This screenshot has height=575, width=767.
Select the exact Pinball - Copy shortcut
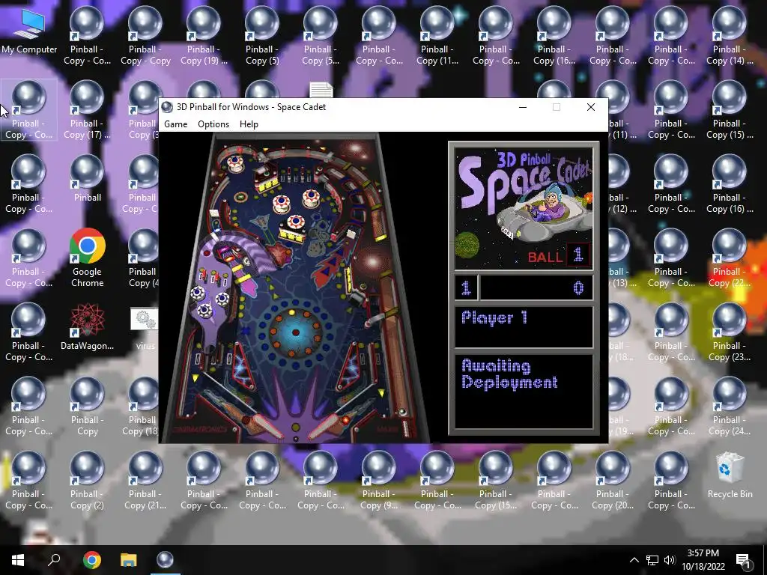coord(87,407)
